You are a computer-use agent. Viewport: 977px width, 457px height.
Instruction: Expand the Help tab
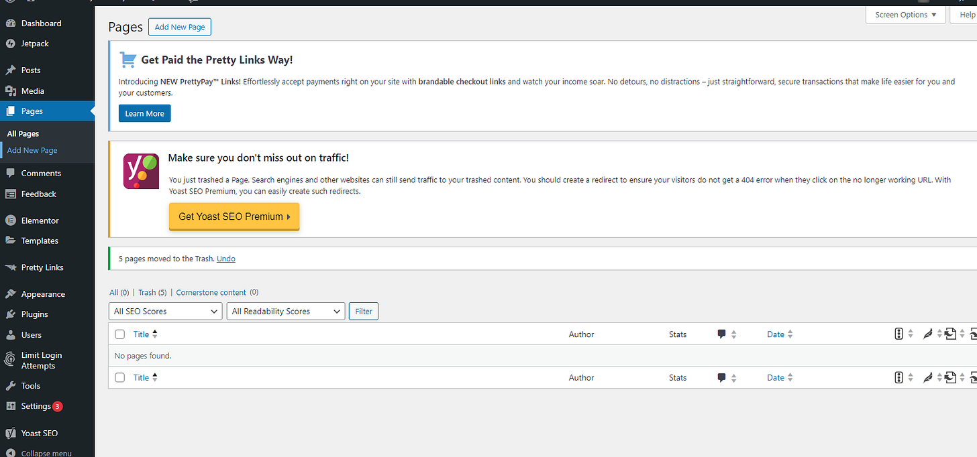(x=964, y=15)
